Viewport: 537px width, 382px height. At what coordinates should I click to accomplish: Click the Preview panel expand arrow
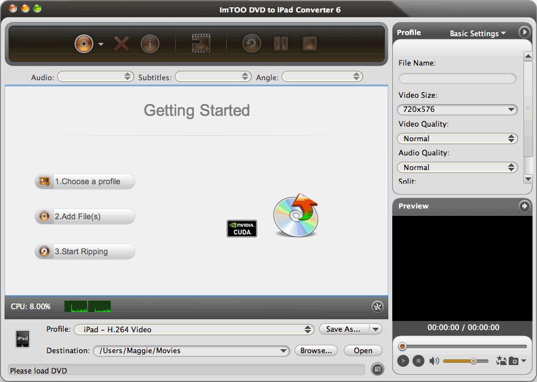click(x=524, y=206)
